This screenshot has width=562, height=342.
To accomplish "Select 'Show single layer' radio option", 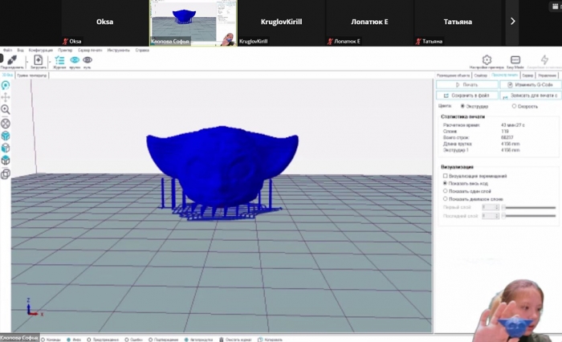I will point(446,191).
